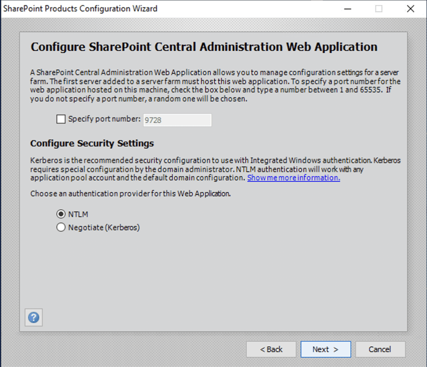Minimize the wizard window
The image size is (427, 367).
click(348, 9)
